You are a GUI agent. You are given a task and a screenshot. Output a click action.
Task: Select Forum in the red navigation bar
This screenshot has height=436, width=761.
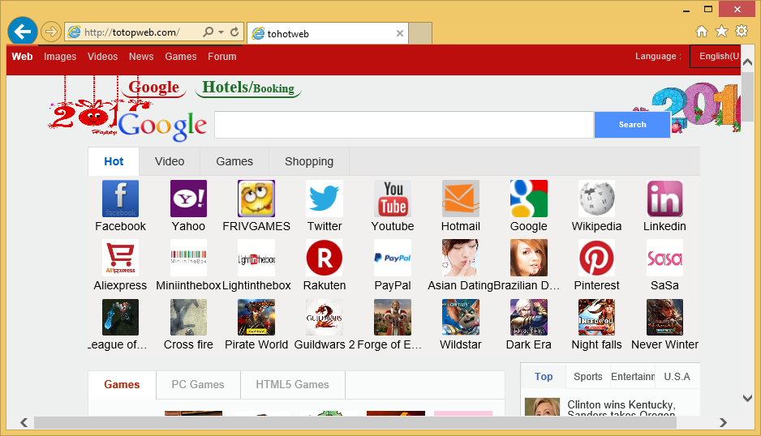point(222,56)
